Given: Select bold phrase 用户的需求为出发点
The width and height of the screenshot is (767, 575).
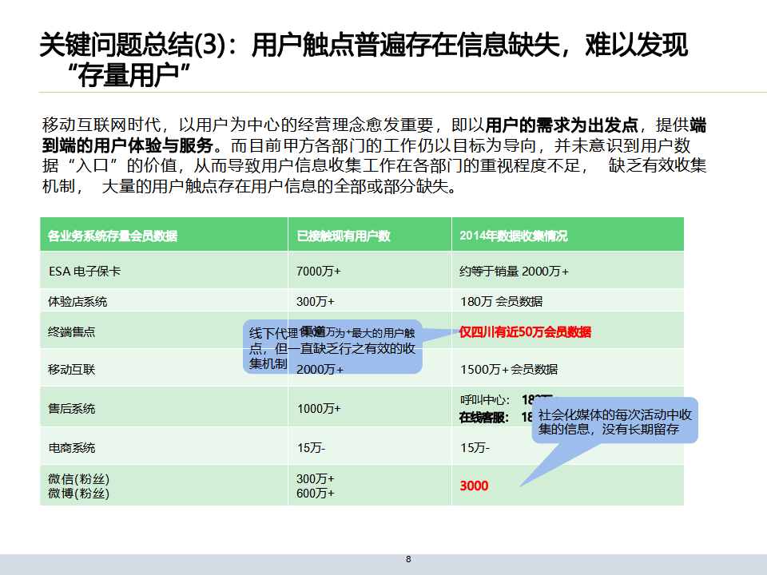Looking at the screenshot, I should coord(562,125).
